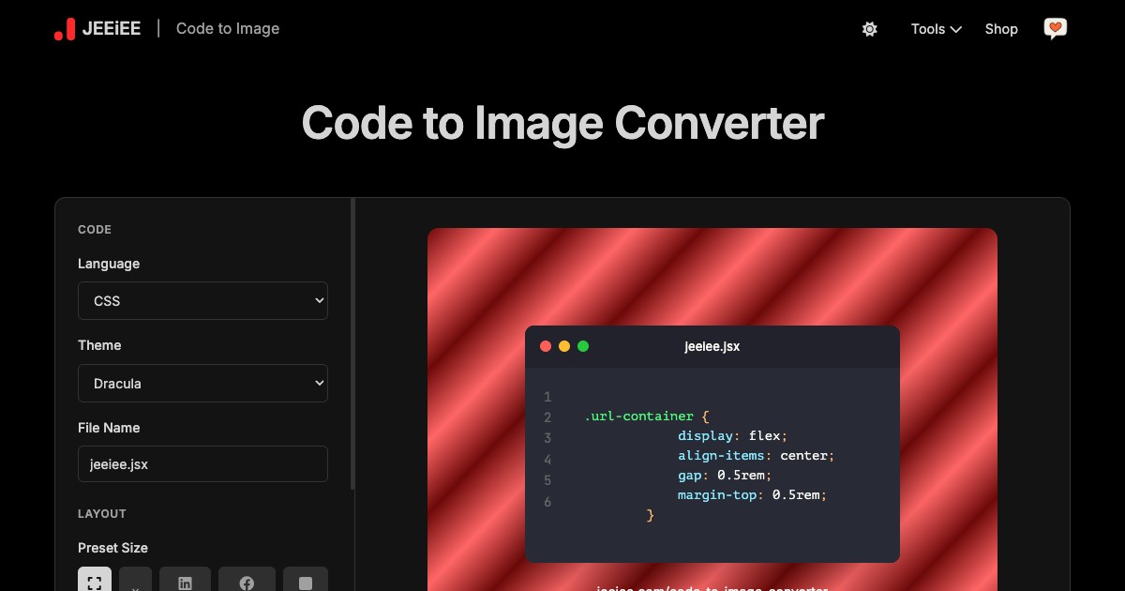Image resolution: width=1125 pixels, height=591 pixels.
Task: Select the Code to Image header label
Action: pyautogui.click(x=228, y=28)
